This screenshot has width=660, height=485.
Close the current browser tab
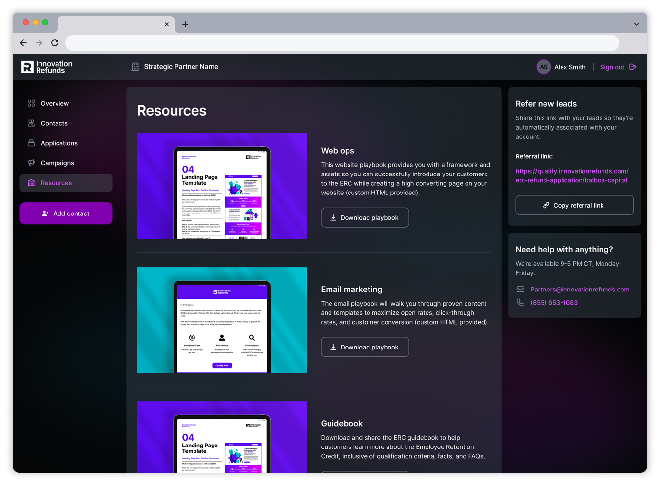pyautogui.click(x=167, y=24)
